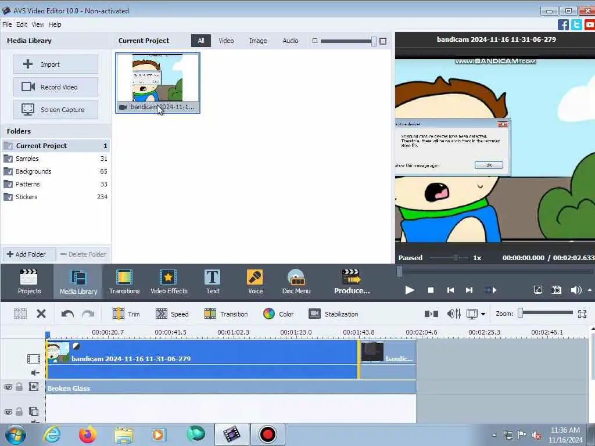Jump to previous frame
This screenshot has height=446, width=595.
pyautogui.click(x=450, y=290)
